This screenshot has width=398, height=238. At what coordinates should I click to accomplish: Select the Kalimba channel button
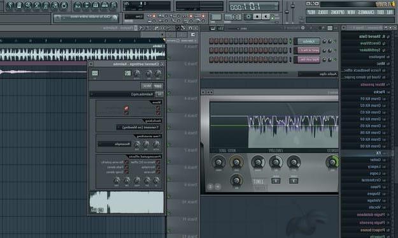[308, 41]
